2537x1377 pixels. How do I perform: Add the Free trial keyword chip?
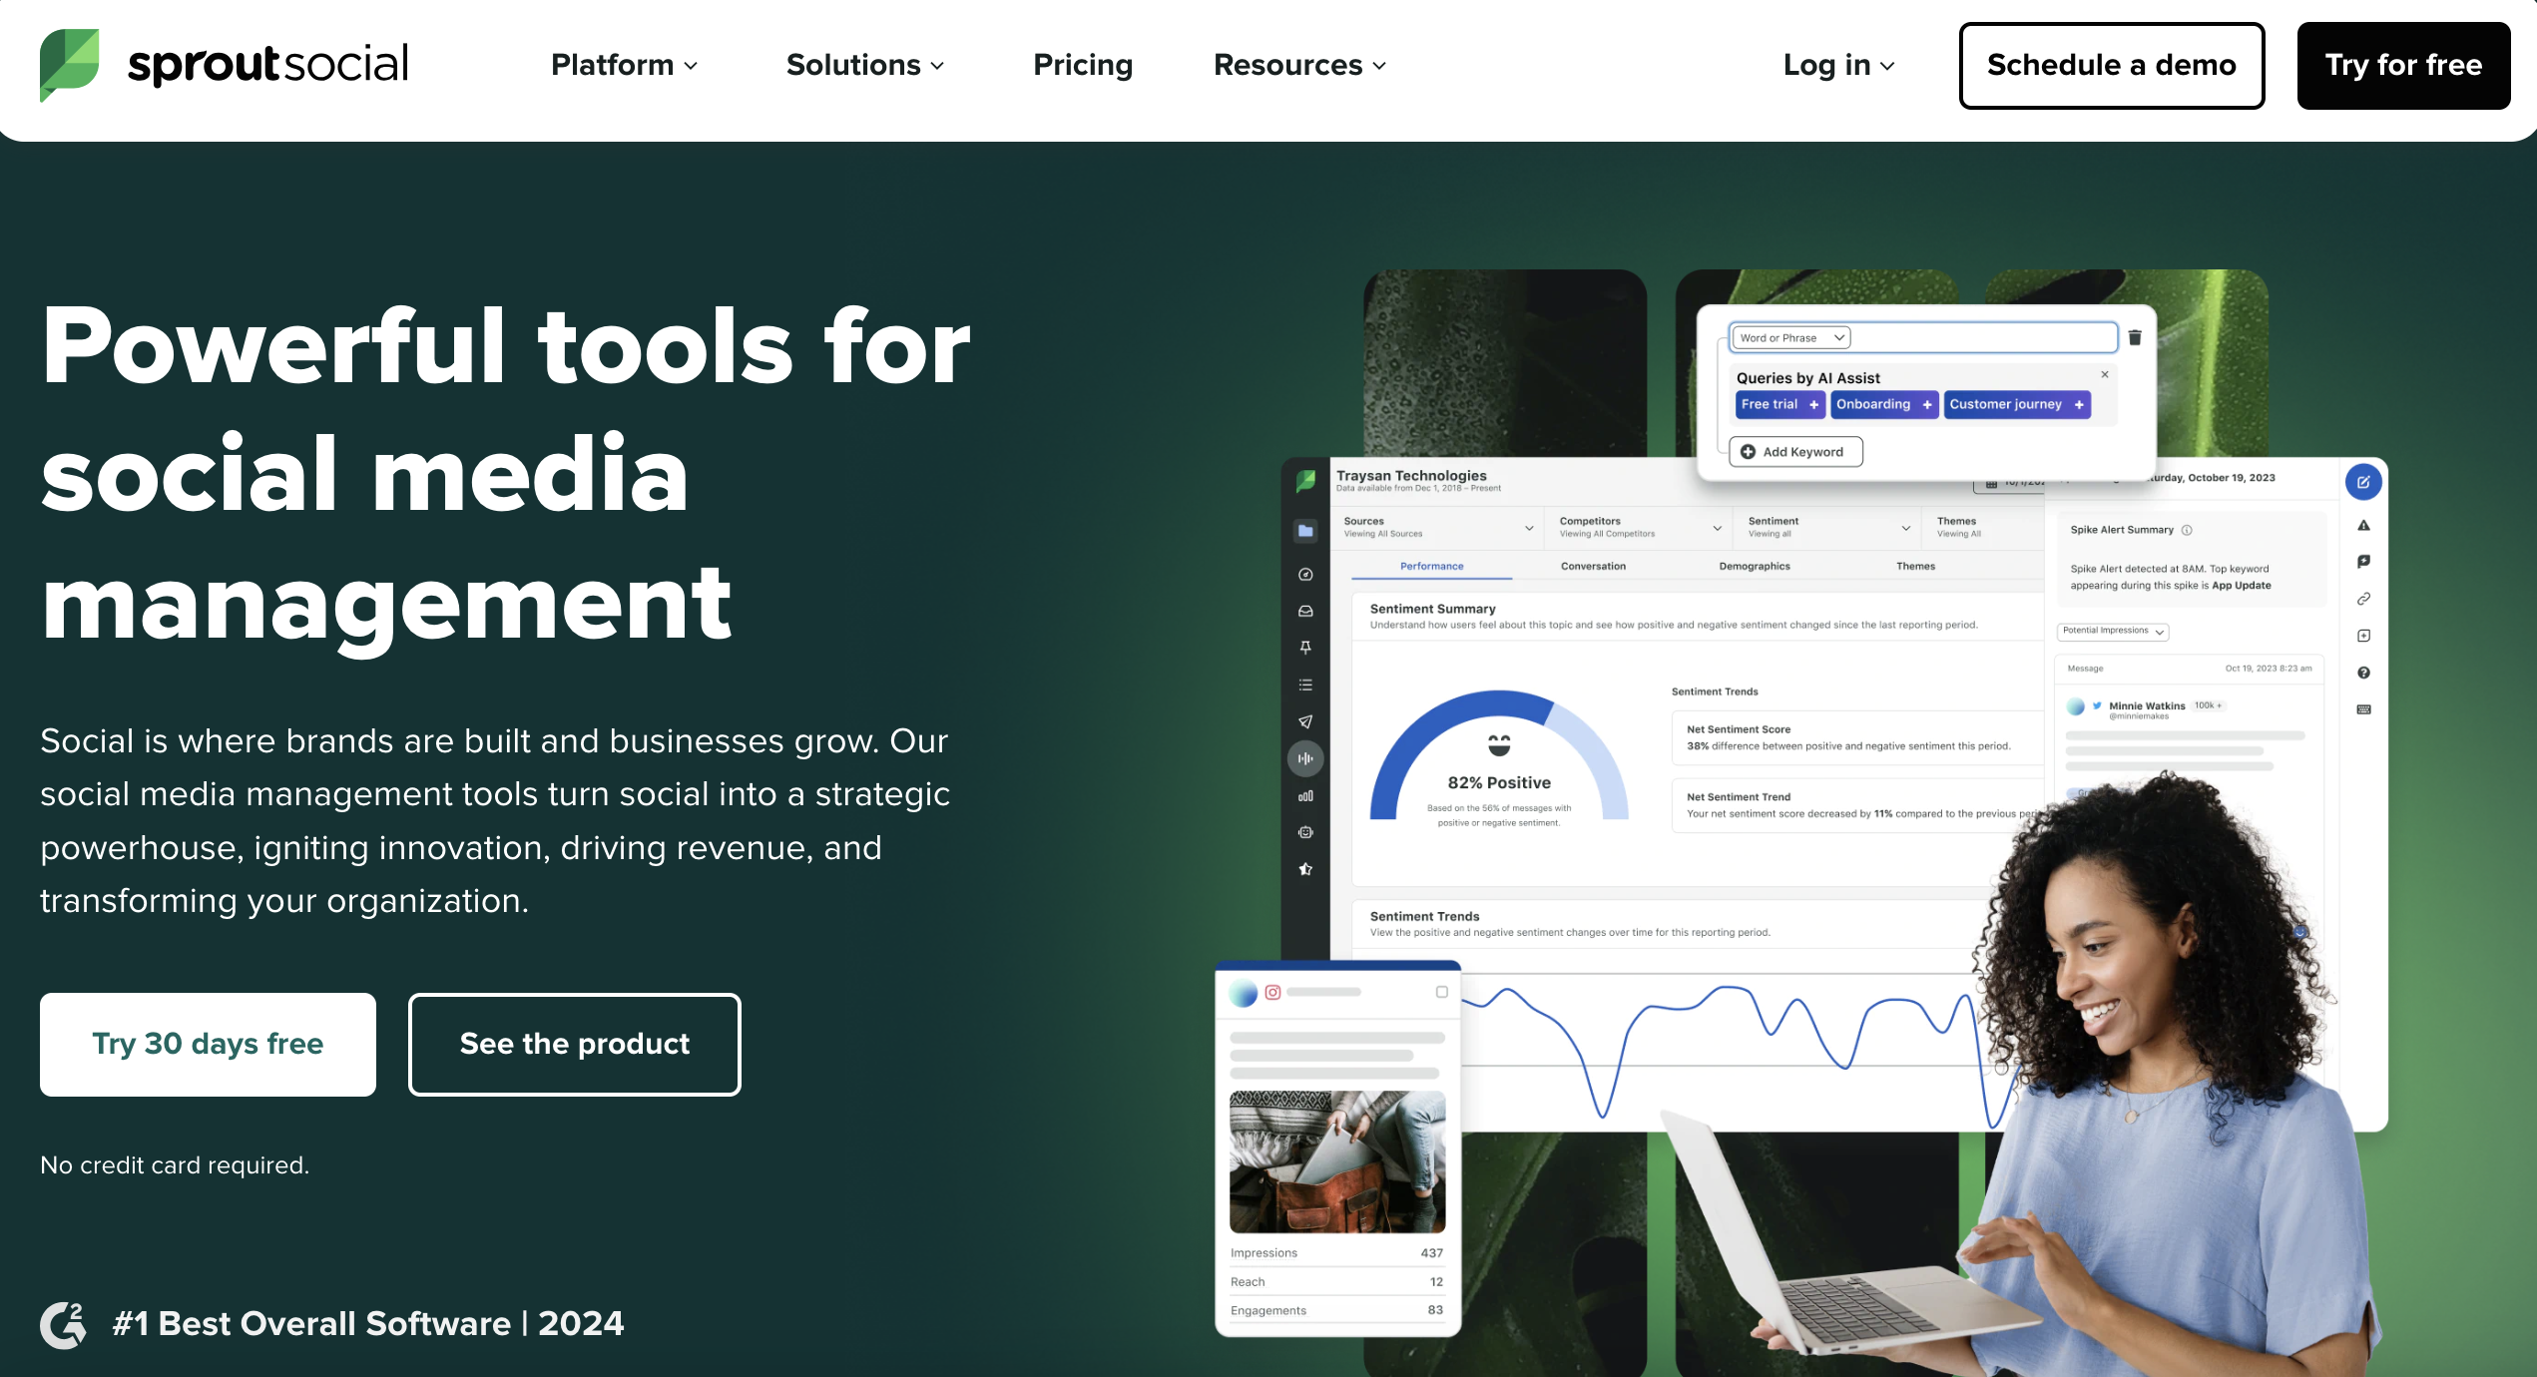[x=1779, y=404]
